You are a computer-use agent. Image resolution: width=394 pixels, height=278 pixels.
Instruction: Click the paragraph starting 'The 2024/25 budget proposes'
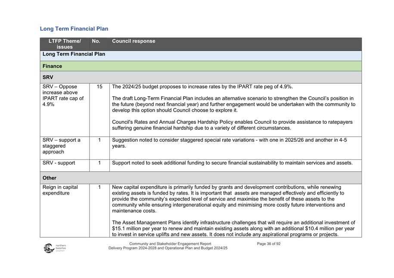click(x=202, y=87)
